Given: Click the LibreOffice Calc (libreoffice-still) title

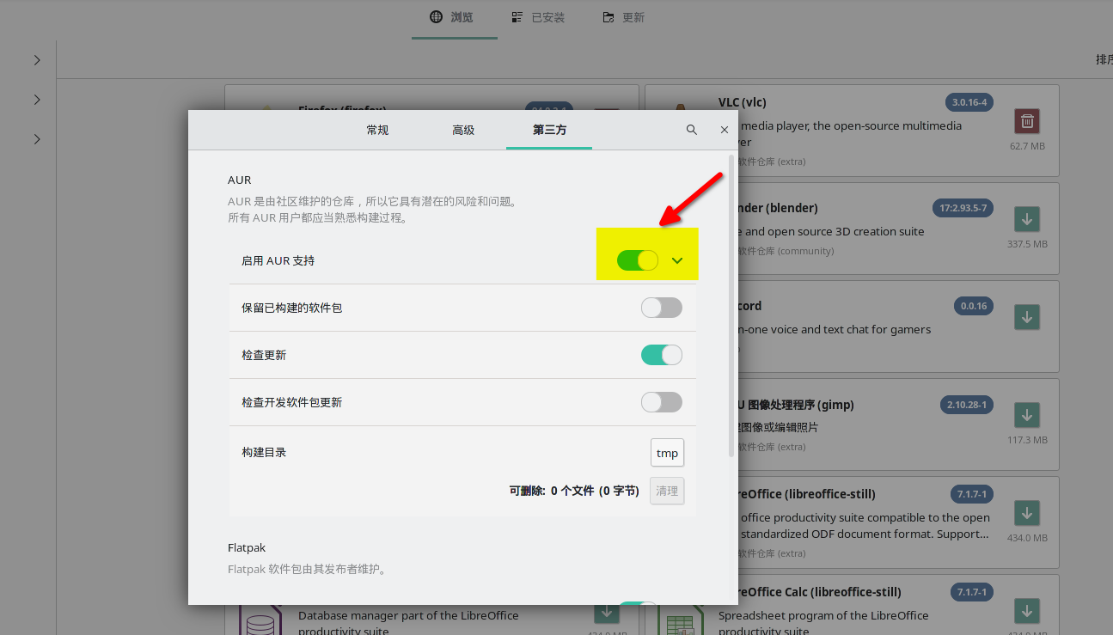Looking at the screenshot, I should (x=819, y=592).
